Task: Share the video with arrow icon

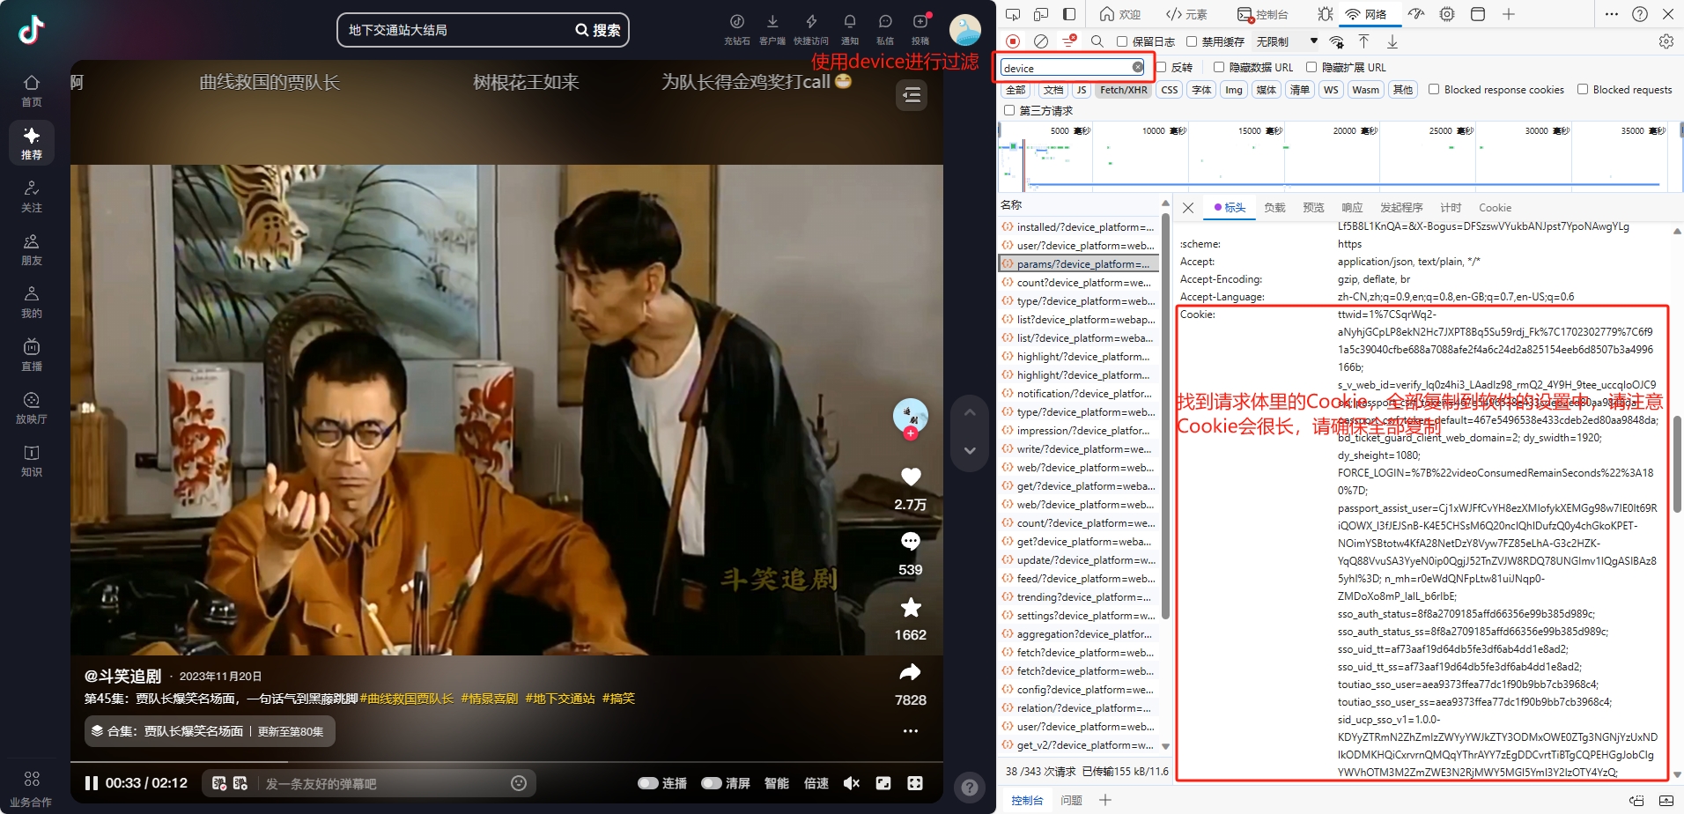Action: 910,672
